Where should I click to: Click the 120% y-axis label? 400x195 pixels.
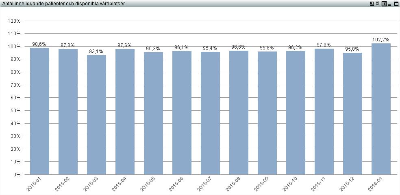pyautogui.click(x=14, y=21)
